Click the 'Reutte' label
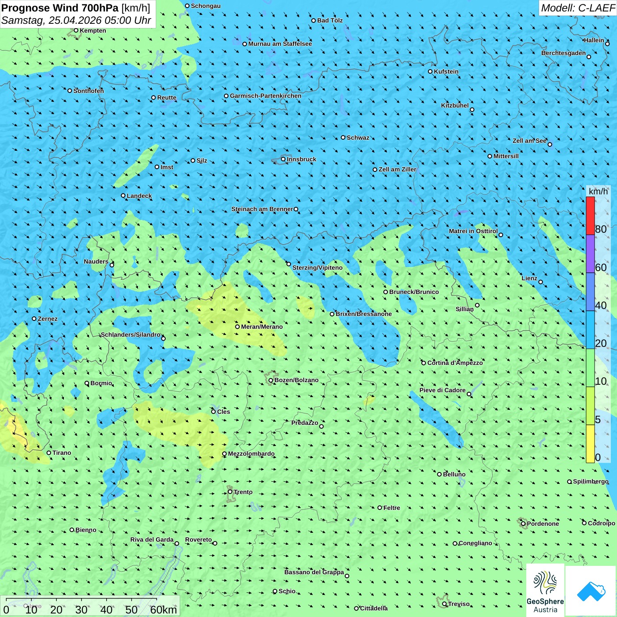Viewport: 617px width, 617px height. (167, 97)
